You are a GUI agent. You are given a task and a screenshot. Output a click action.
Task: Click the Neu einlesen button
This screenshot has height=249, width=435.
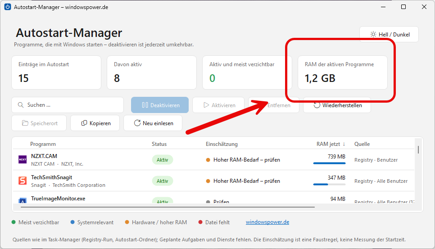(153, 123)
